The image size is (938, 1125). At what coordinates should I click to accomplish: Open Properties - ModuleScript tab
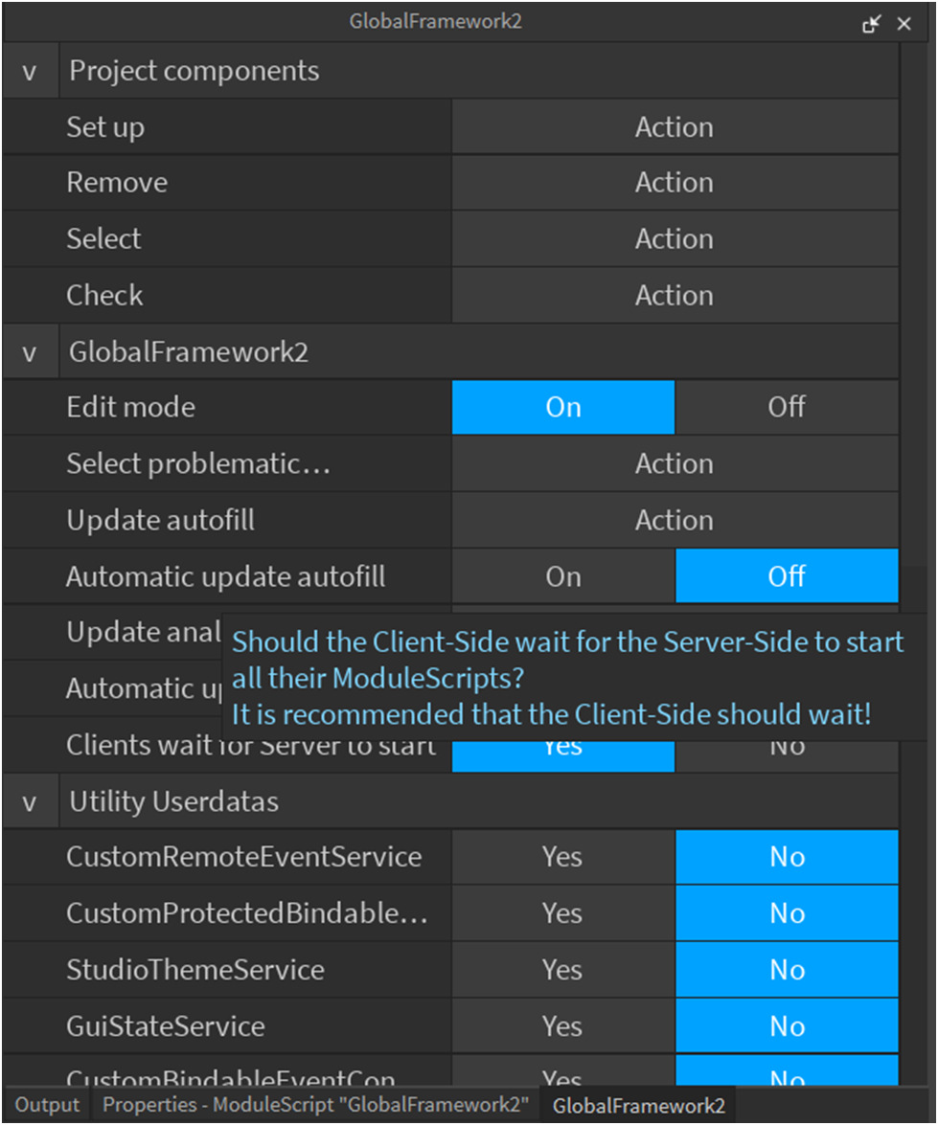tap(316, 1105)
